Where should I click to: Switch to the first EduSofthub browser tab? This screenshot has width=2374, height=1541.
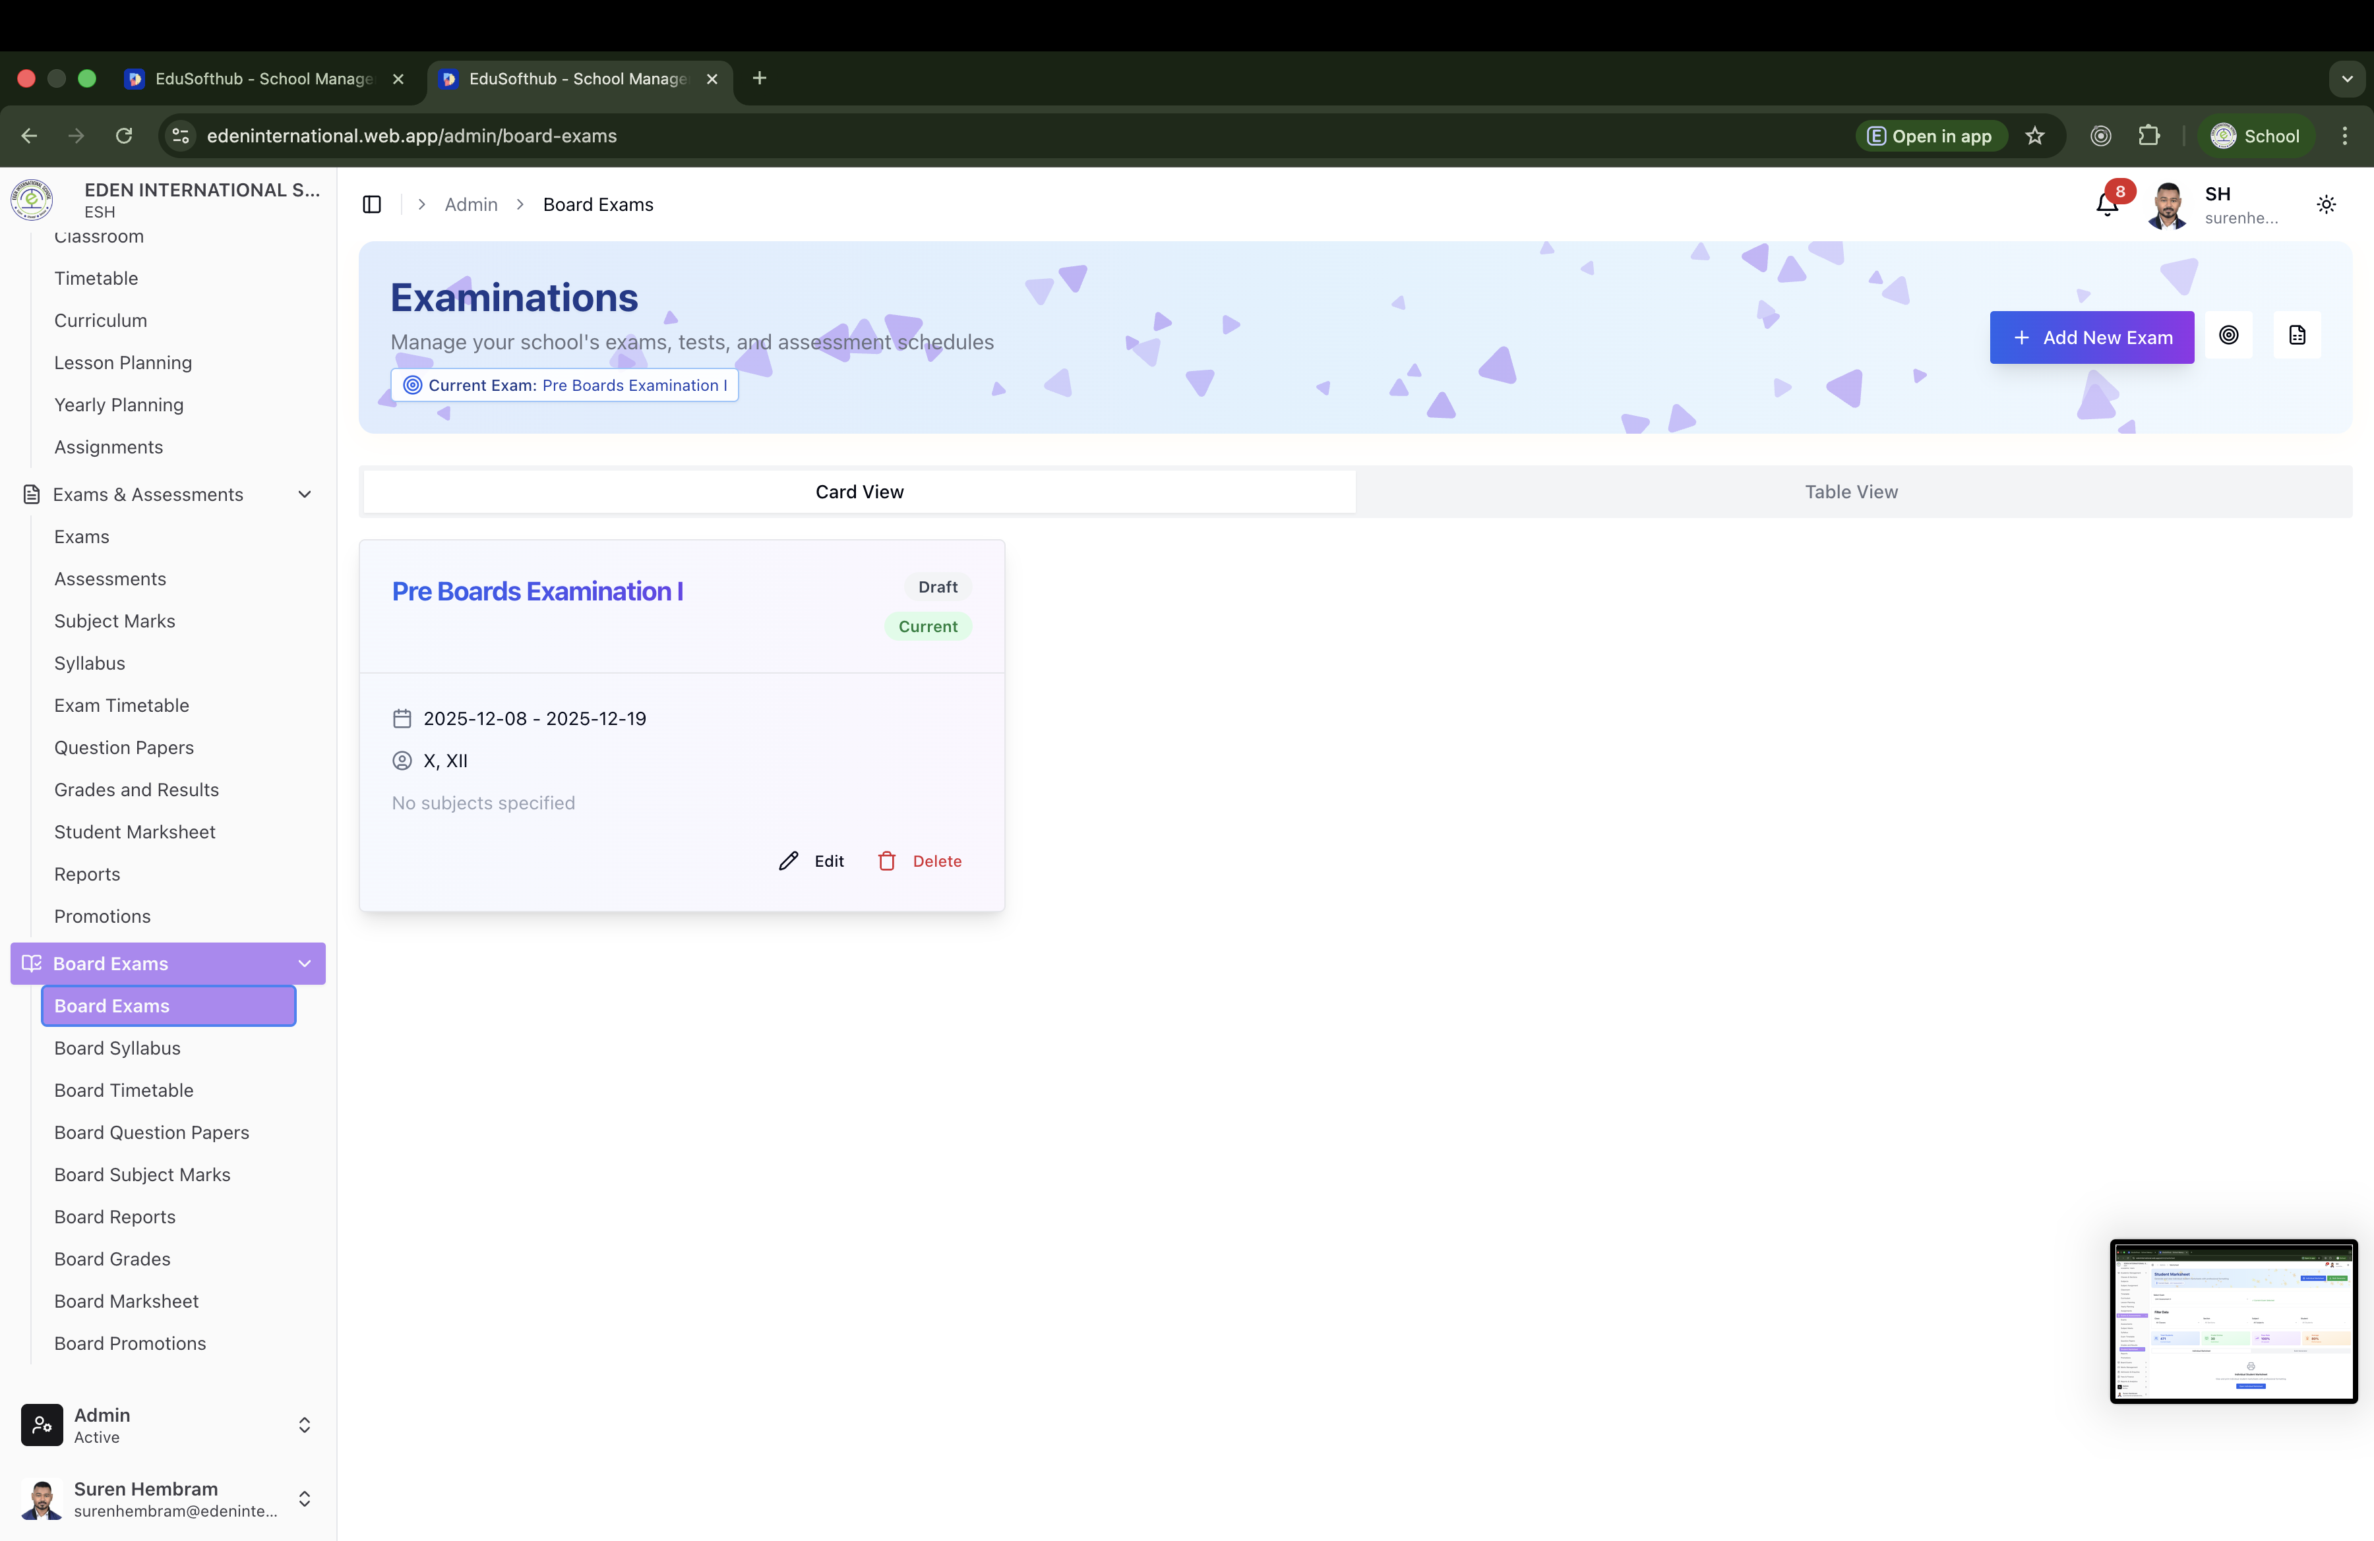coord(255,78)
